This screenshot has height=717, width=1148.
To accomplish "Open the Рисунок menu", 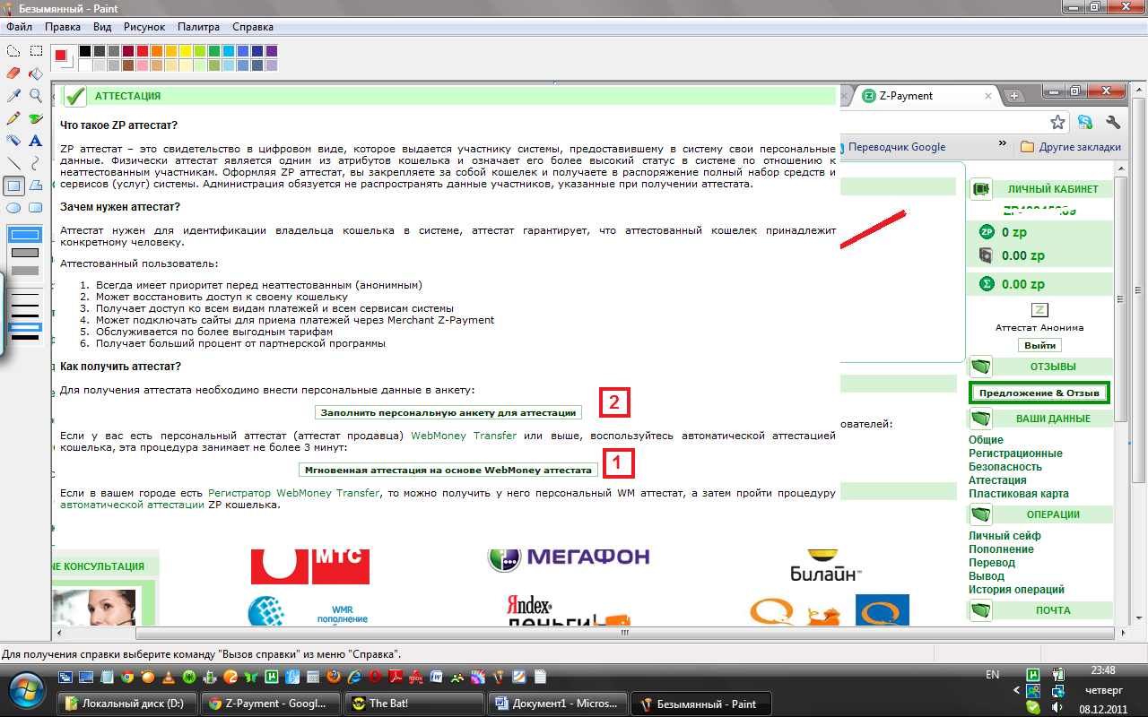I will pyautogui.click(x=144, y=27).
